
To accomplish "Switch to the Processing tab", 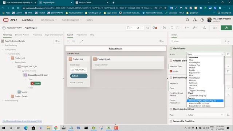I will pos(37,35).
